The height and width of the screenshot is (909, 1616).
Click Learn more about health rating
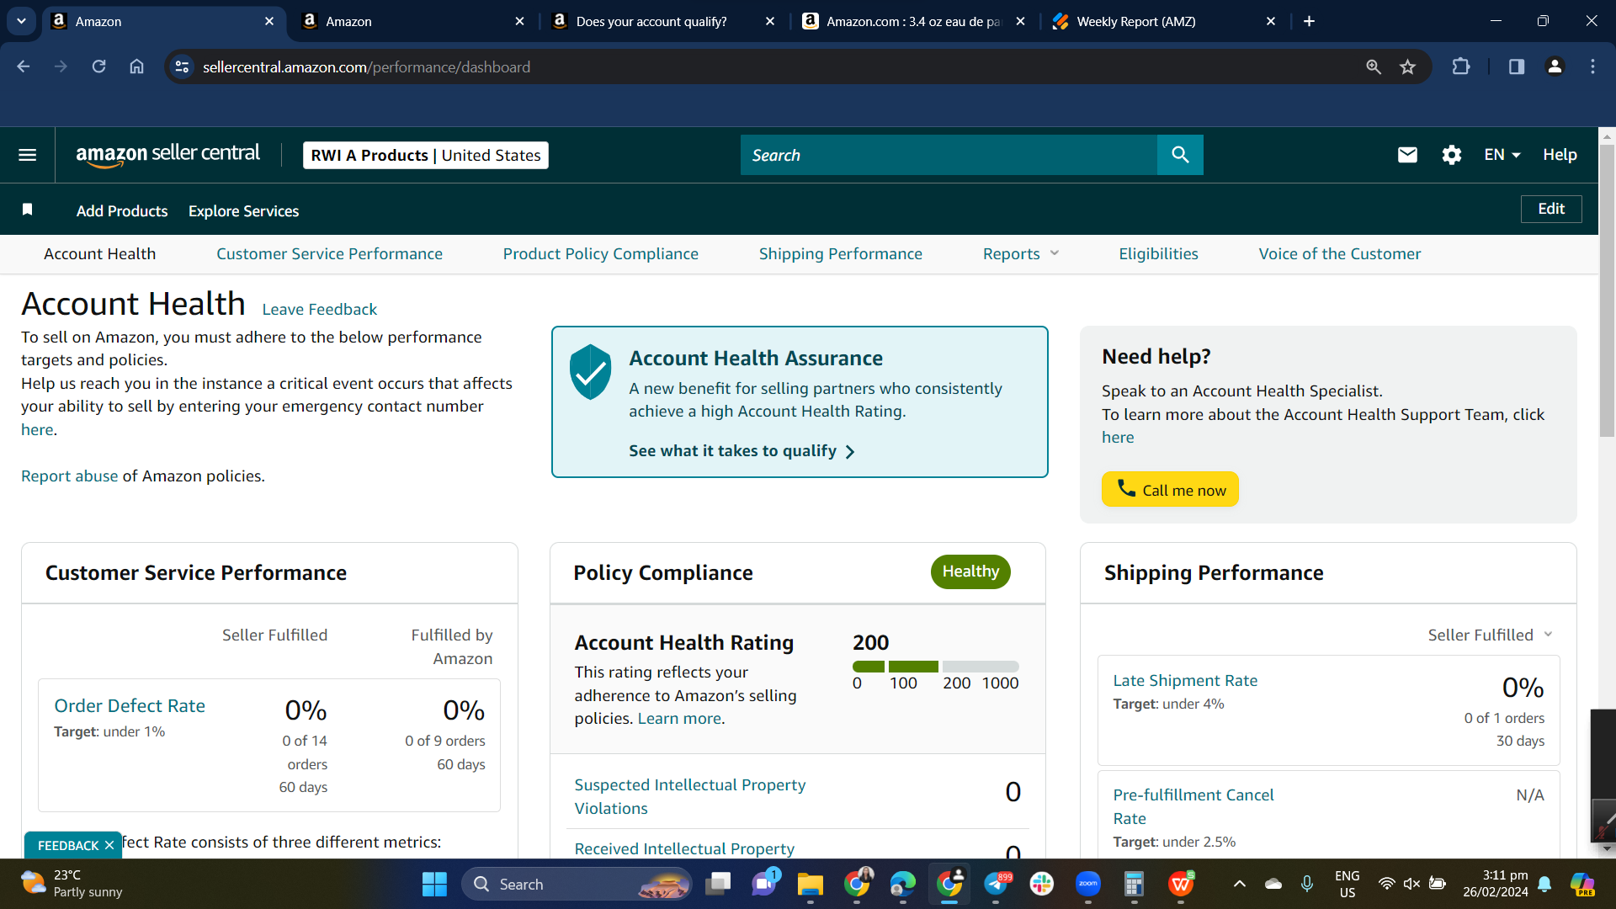[x=679, y=718]
